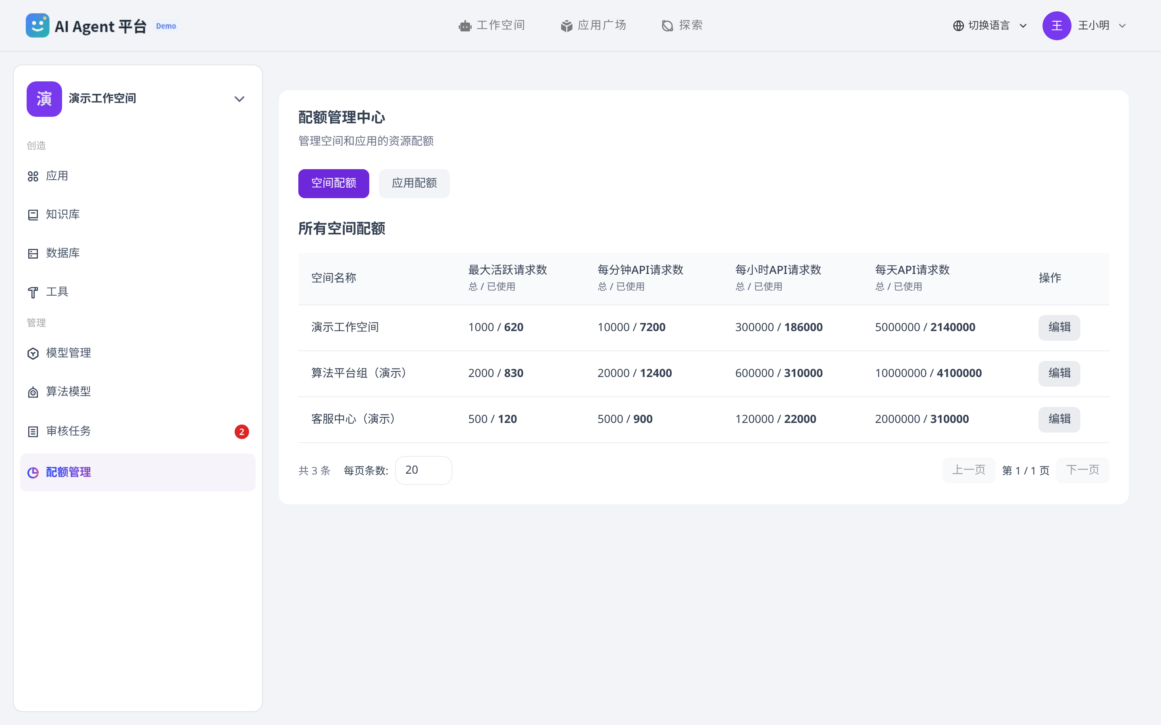
Task: Click the 知识库 book icon in sidebar
Action: pos(33,215)
